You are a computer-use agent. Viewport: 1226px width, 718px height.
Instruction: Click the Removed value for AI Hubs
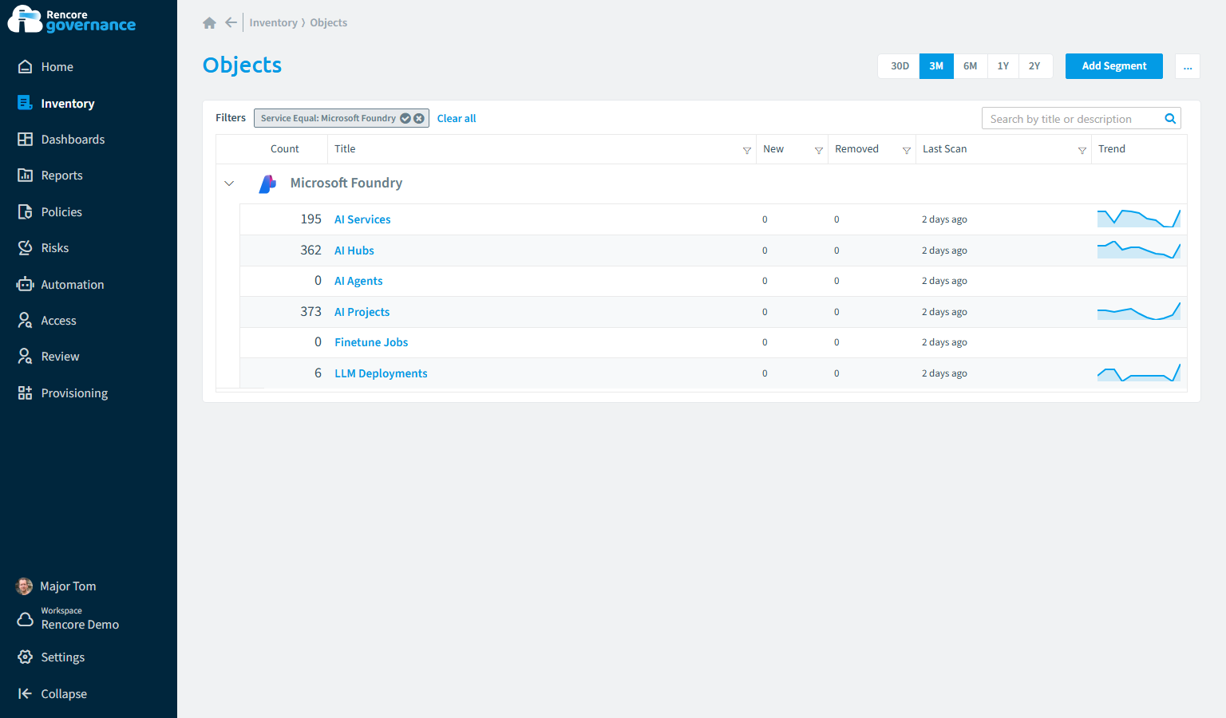pos(836,251)
